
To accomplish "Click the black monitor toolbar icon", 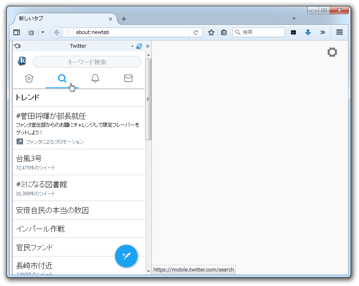I will pos(293,32).
